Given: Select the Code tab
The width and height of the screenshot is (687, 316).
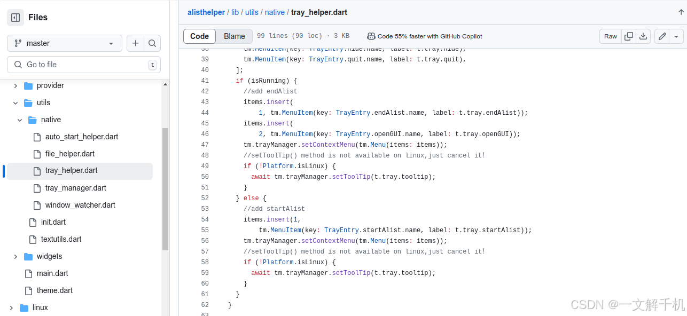Looking at the screenshot, I should pos(199,36).
